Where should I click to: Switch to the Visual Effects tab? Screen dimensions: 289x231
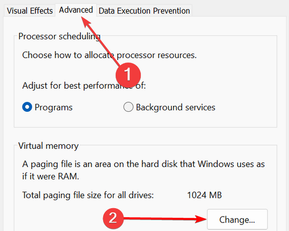point(30,10)
